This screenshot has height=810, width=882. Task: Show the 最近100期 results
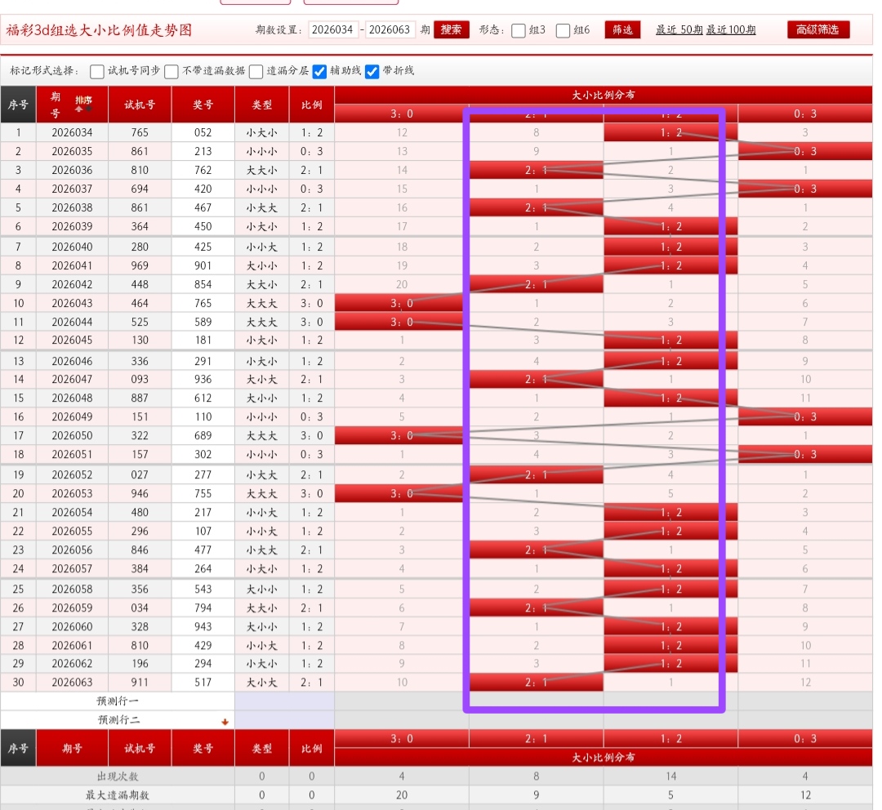731,30
